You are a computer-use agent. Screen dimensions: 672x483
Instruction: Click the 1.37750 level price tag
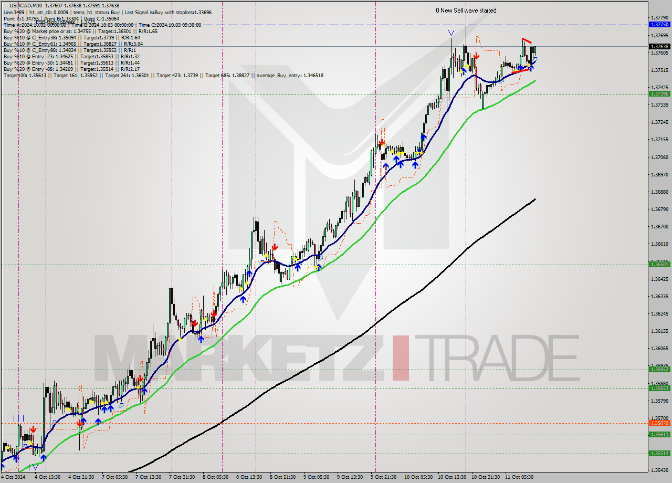(x=659, y=24)
